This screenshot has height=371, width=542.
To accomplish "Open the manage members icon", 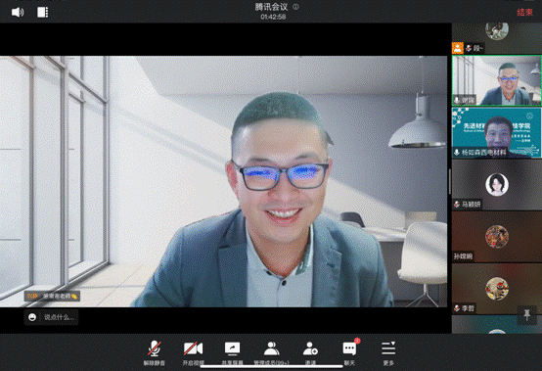I will pyautogui.click(x=271, y=352).
